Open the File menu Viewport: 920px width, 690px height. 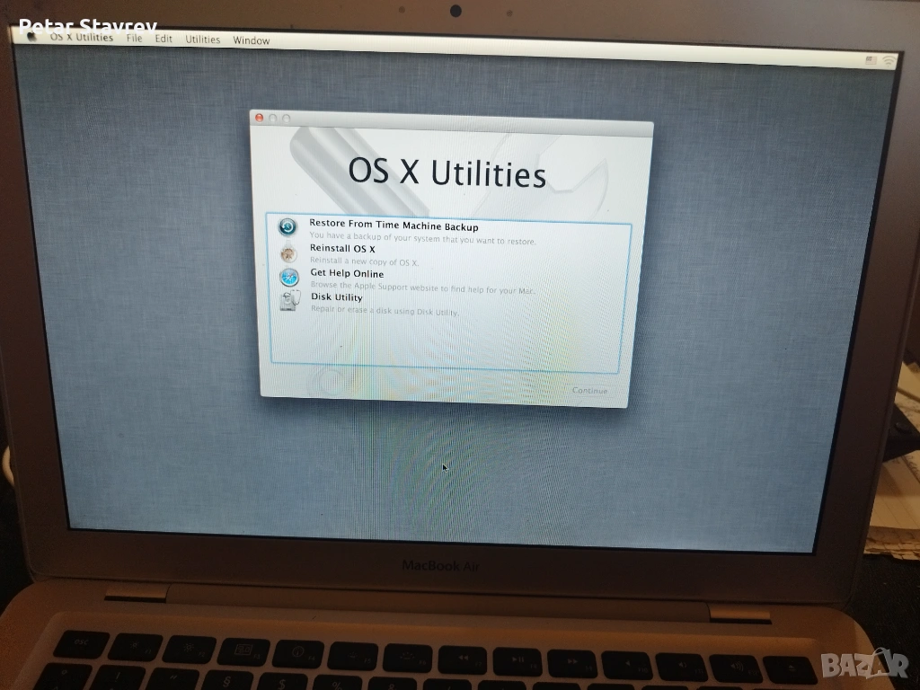[x=134, y=39]
